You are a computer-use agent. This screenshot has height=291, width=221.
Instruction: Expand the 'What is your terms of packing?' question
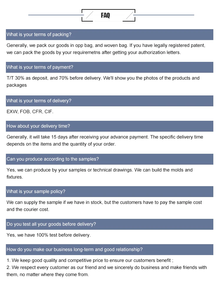pyautogui.click(x=109, y=34)
